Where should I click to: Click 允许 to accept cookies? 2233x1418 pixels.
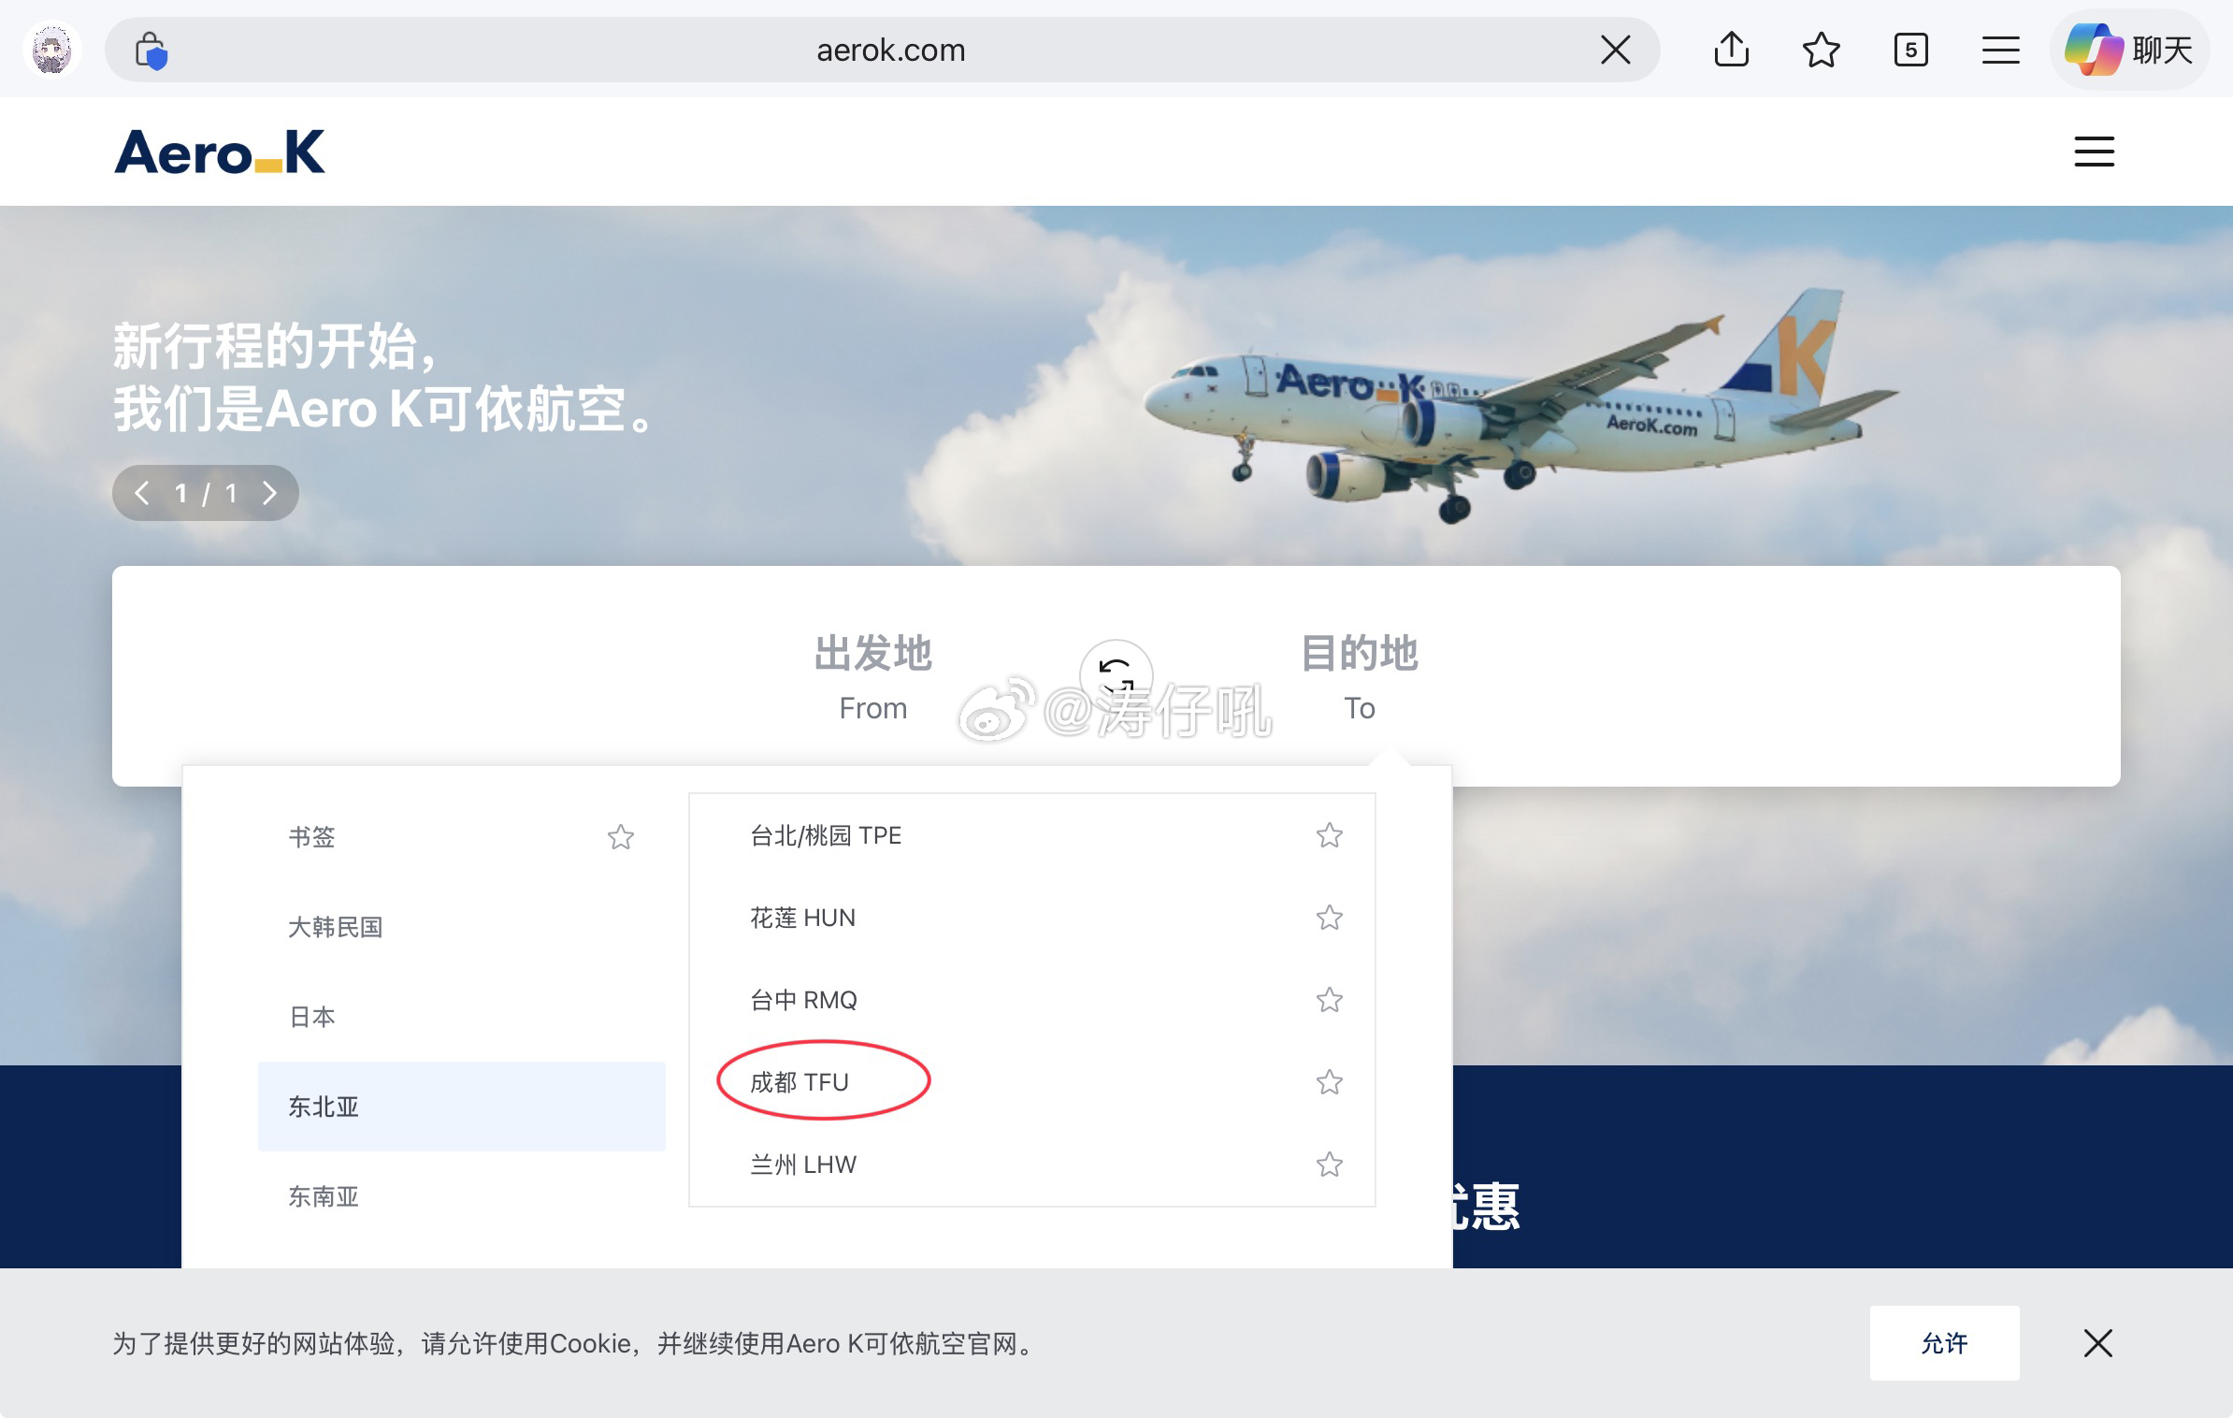click(x=1944, y=1343)
